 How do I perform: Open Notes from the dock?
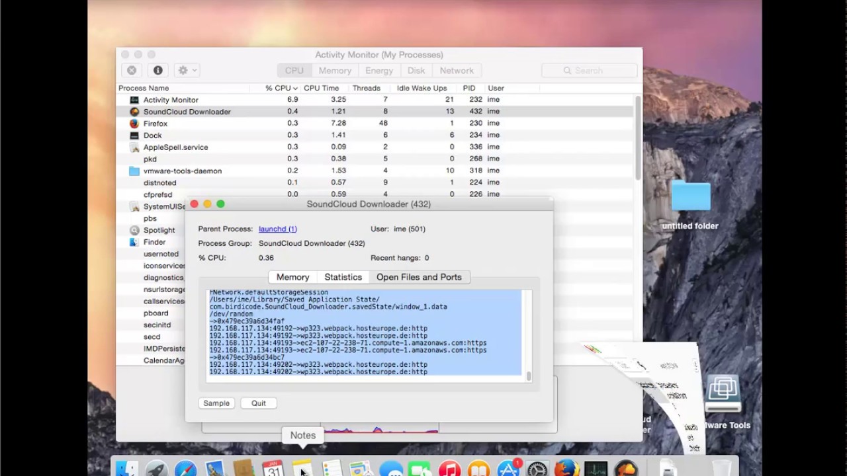[302, 469]
